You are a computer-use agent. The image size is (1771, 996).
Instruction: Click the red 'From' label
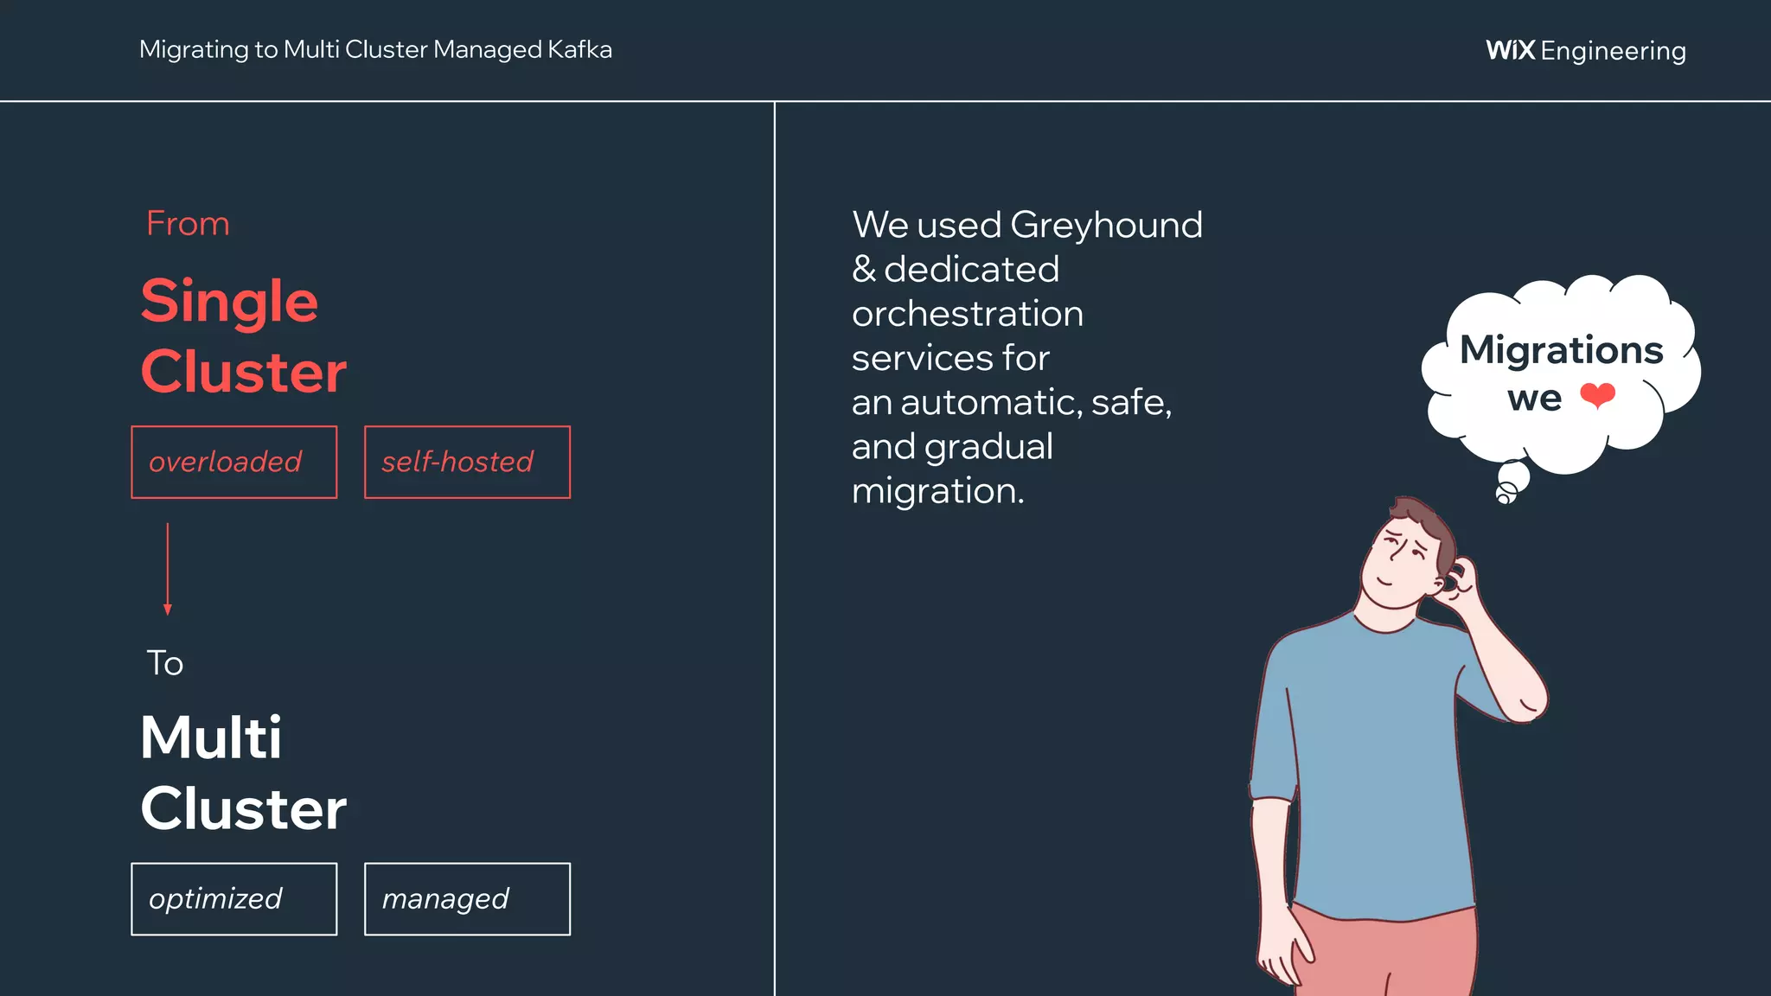pyautogui.click(x=188, y=224)
